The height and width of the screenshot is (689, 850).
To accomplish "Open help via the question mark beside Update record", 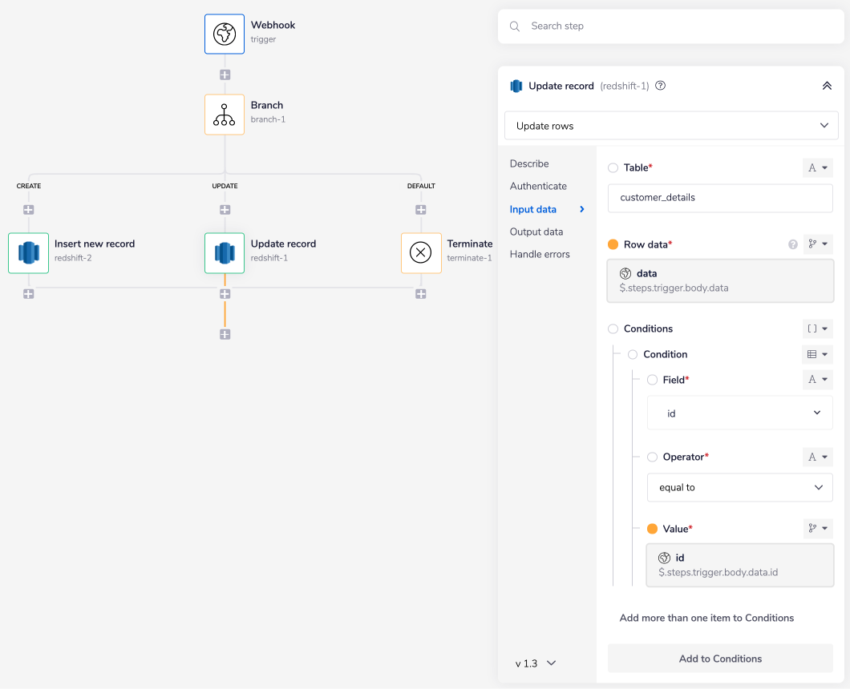I will click(660, 86).
